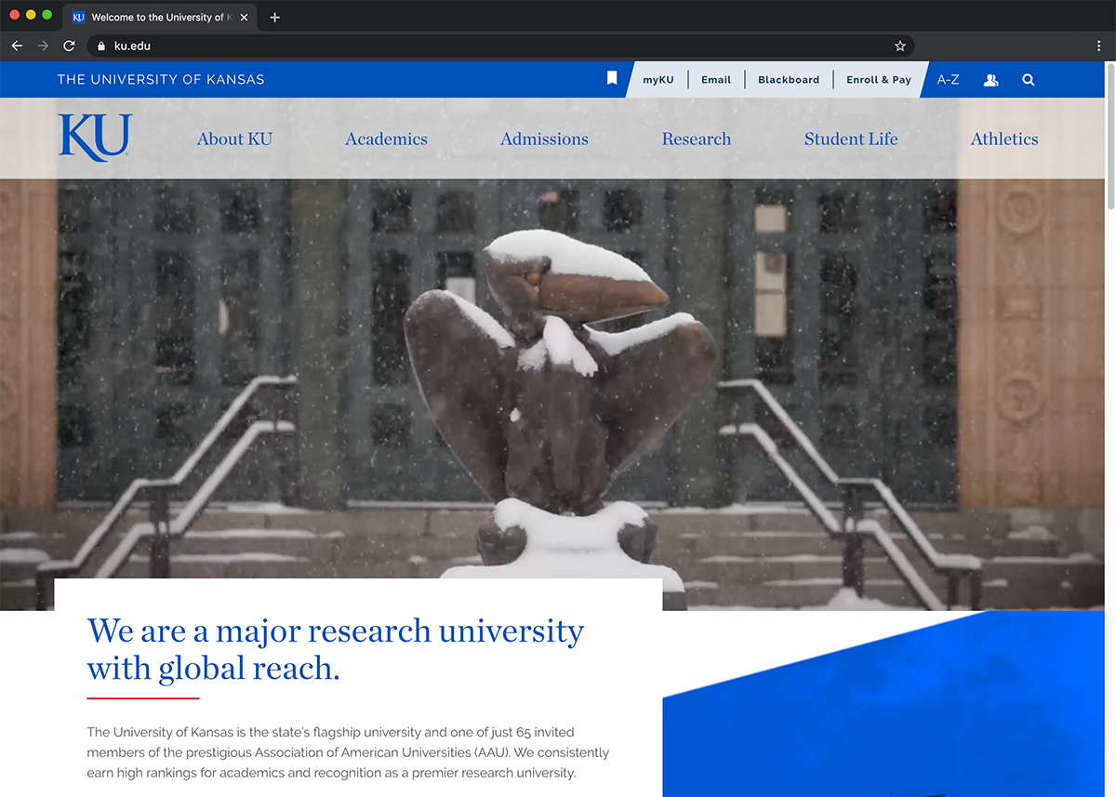This screenshot has height=797, width=1116.
Task: Click the 'major research university' heading
Action: coord(335,649)
